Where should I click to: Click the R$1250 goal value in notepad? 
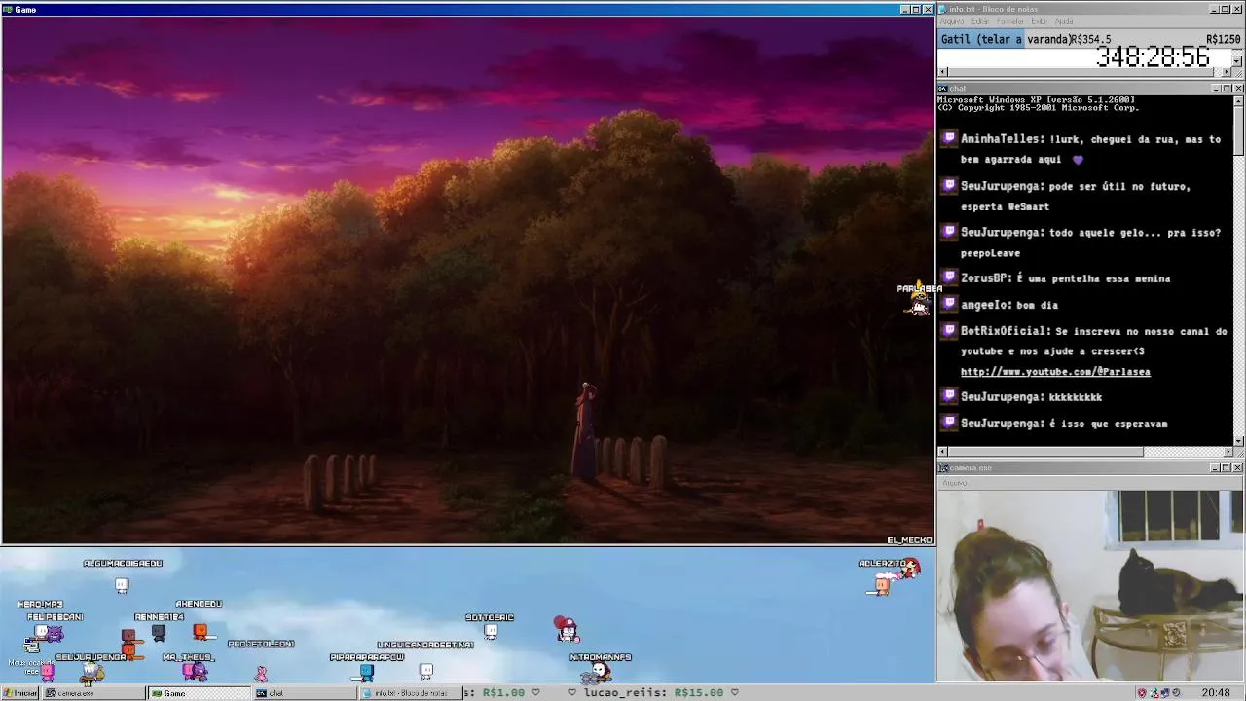[1223, 40]
